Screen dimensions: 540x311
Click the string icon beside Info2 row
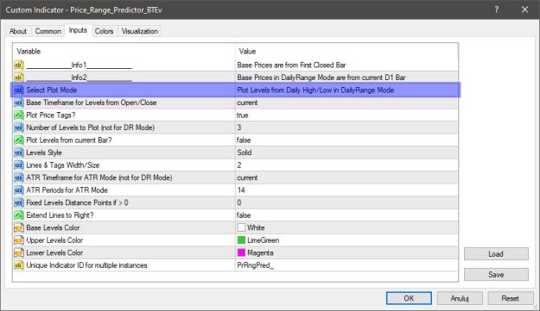[x=19, y=78]
